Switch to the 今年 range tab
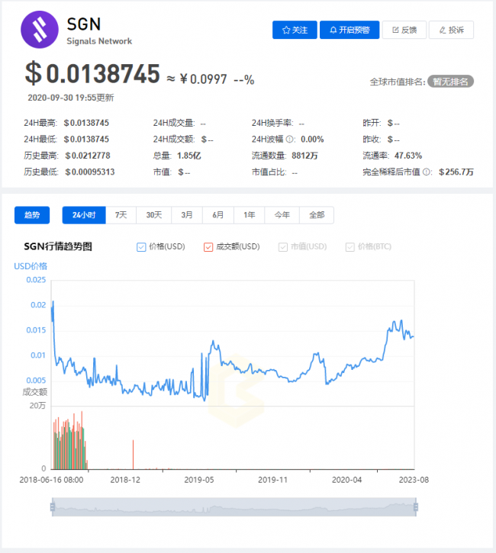Image resolution: width=496 pixels, height=553 pixels. point(282,215)
